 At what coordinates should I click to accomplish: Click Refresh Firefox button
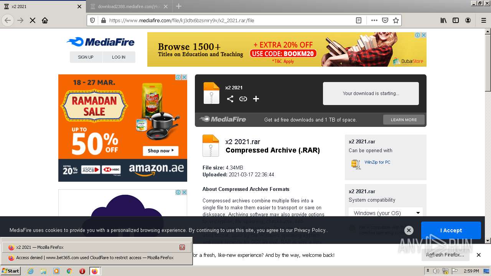[x=445, y=255]
